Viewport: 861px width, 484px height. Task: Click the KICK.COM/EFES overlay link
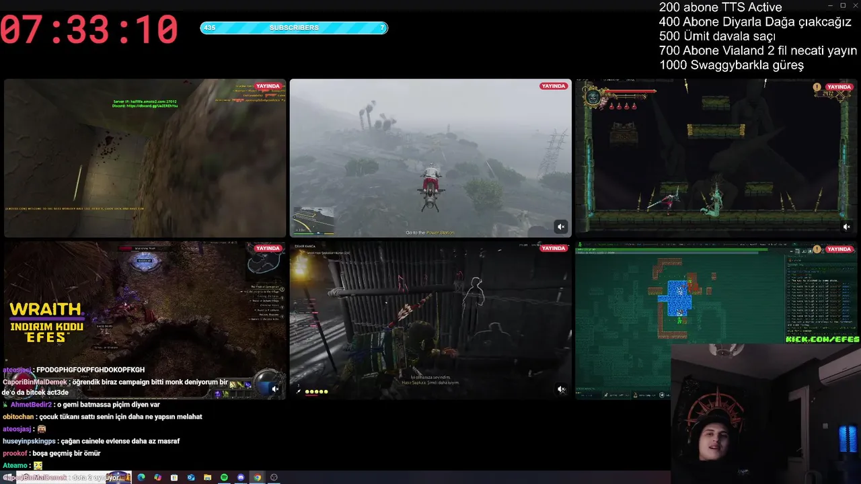pyautogui.click(x=823, y=339)
